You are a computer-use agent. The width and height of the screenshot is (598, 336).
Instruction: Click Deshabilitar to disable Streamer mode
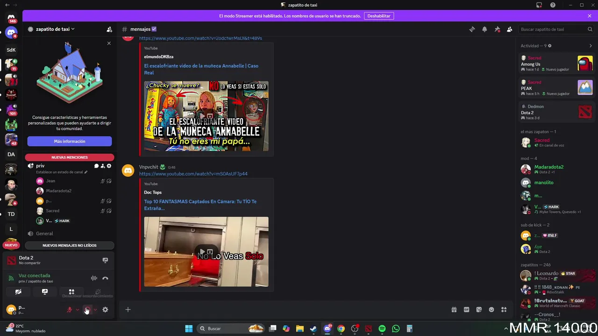click(379, 16)
